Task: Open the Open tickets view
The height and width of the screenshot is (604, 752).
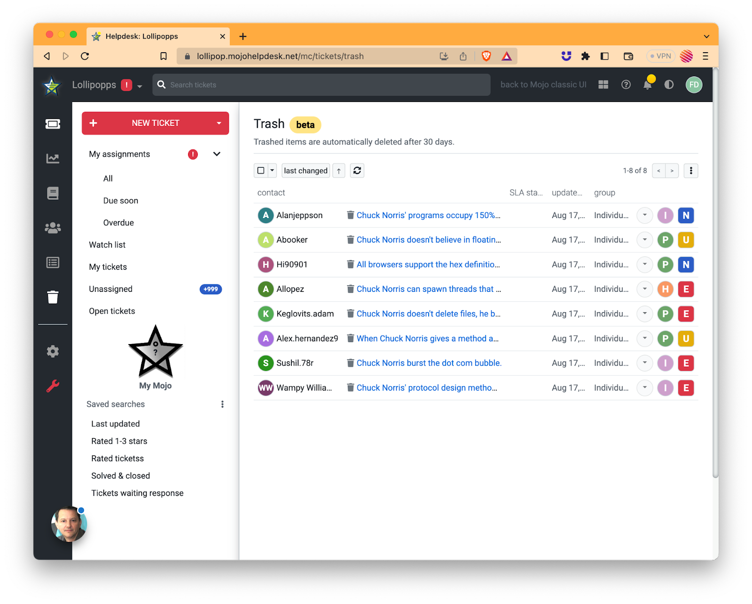Action: pos(112,311)
